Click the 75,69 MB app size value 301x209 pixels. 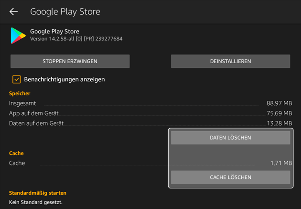point(279,113)
